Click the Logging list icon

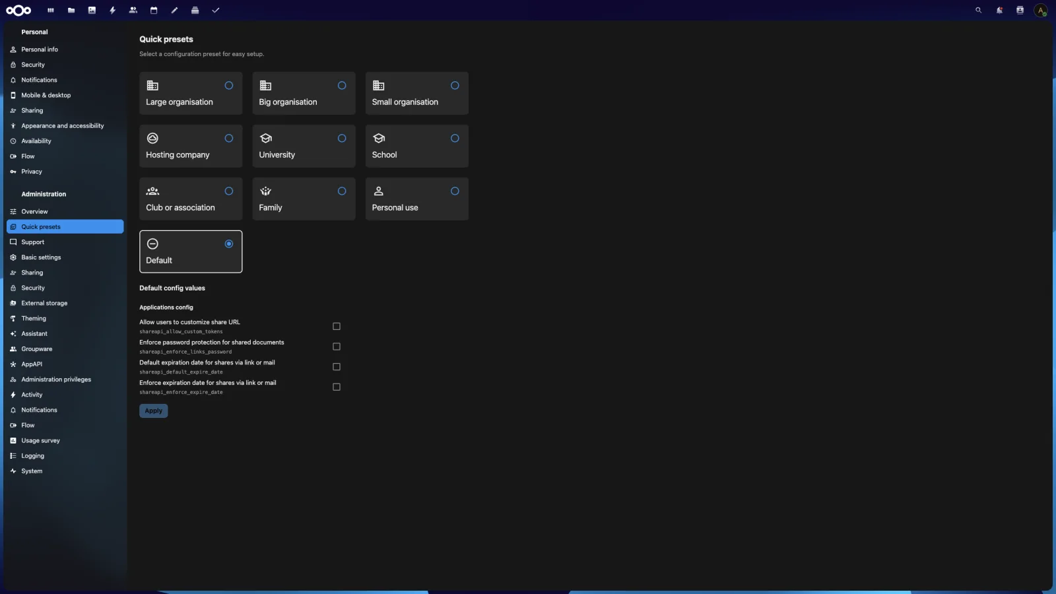pyautogui.click(x=13, y=456)
